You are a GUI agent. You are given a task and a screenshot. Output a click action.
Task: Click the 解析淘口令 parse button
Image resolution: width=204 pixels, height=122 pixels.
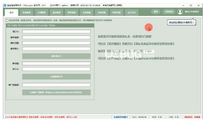[x=56, y=56]
